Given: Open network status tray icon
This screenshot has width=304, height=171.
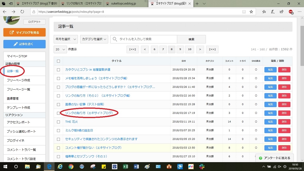Looking at the screenshot, I should pos(274,167).
